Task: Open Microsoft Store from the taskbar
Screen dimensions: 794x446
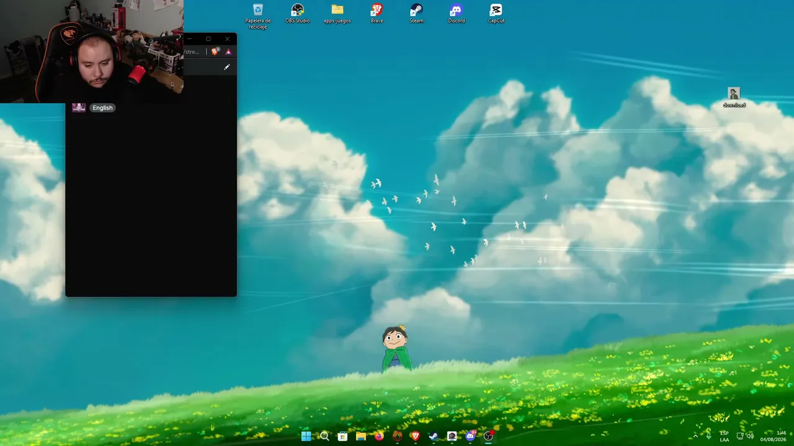Action: pos(342,436)
